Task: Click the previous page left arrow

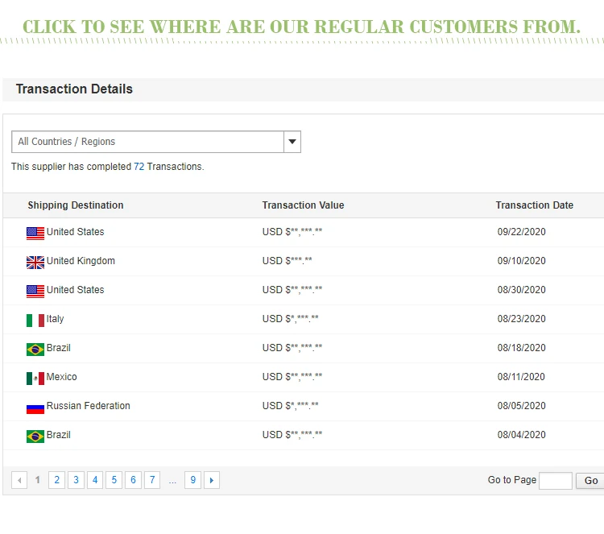Action: point(19,481)
